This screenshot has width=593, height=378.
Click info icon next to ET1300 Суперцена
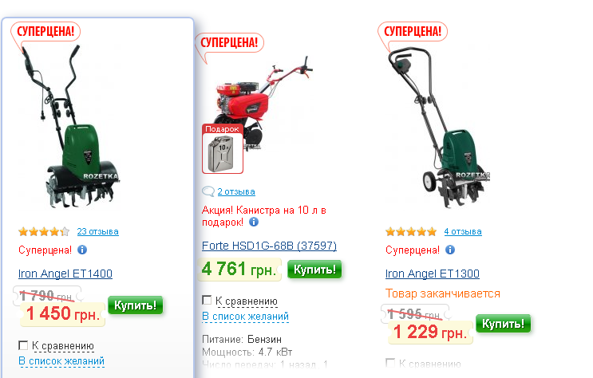click(450, 250)
